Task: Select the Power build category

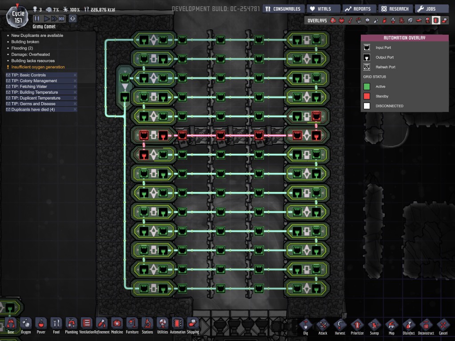Action: pyautogui.click(x=41, y=324)
